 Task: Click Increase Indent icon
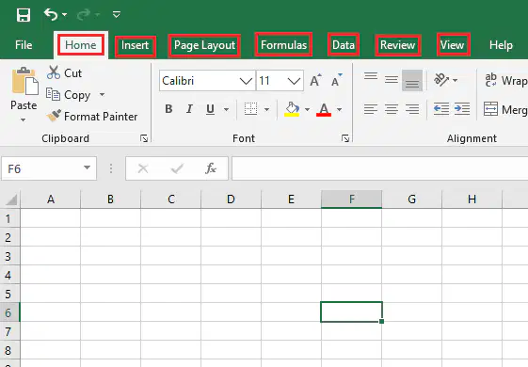click(x=462, y=109)
